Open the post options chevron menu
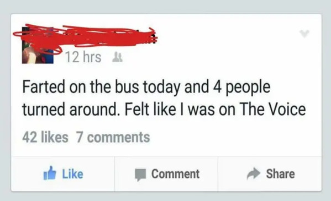 pos(304,34)
